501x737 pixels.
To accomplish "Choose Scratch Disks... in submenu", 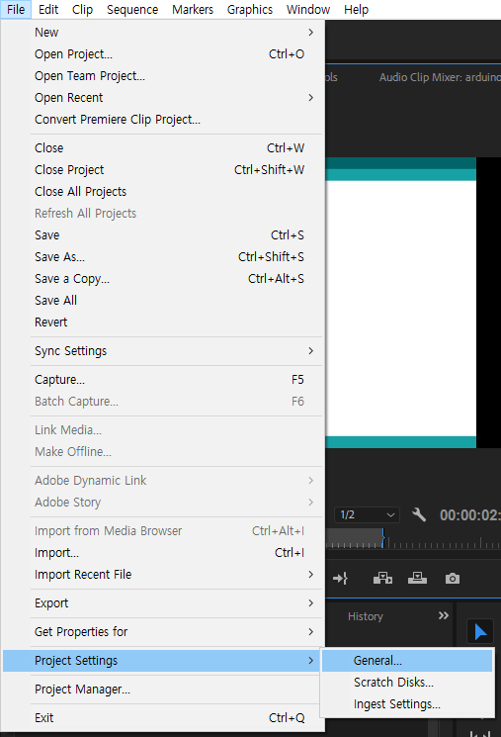I will 407,682.
